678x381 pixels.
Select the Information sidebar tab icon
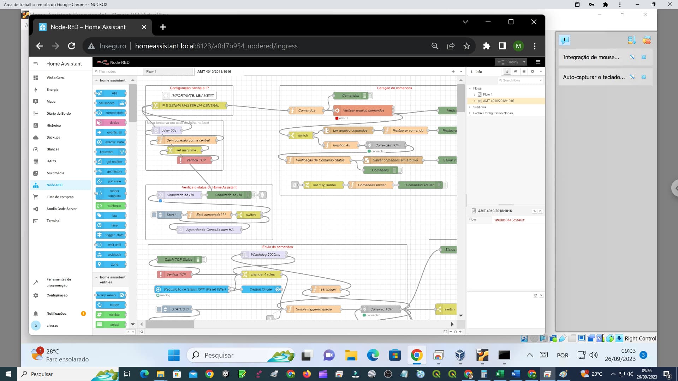[507, 71]
